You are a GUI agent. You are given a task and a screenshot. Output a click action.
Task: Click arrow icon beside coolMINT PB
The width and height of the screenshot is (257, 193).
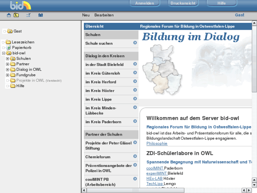135,179
